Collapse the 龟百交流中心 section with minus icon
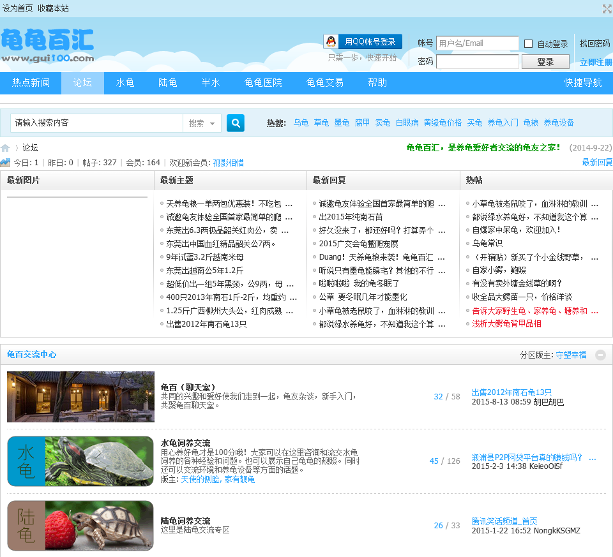 600,355
